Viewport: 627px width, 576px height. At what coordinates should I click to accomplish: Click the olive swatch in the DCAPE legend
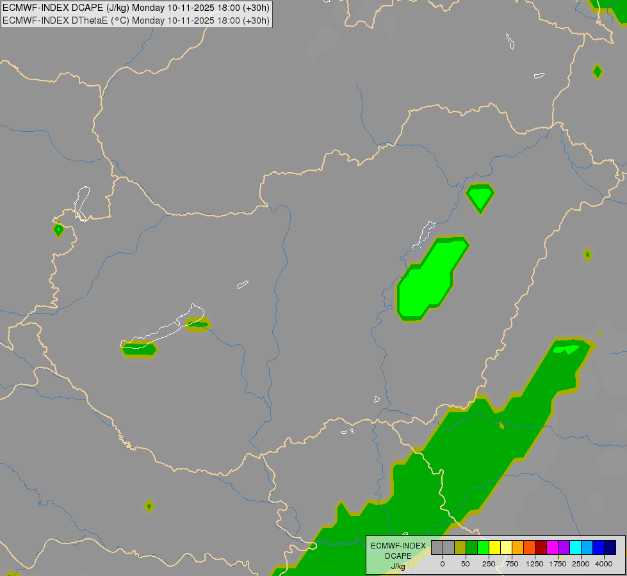(x=460, y=547)
